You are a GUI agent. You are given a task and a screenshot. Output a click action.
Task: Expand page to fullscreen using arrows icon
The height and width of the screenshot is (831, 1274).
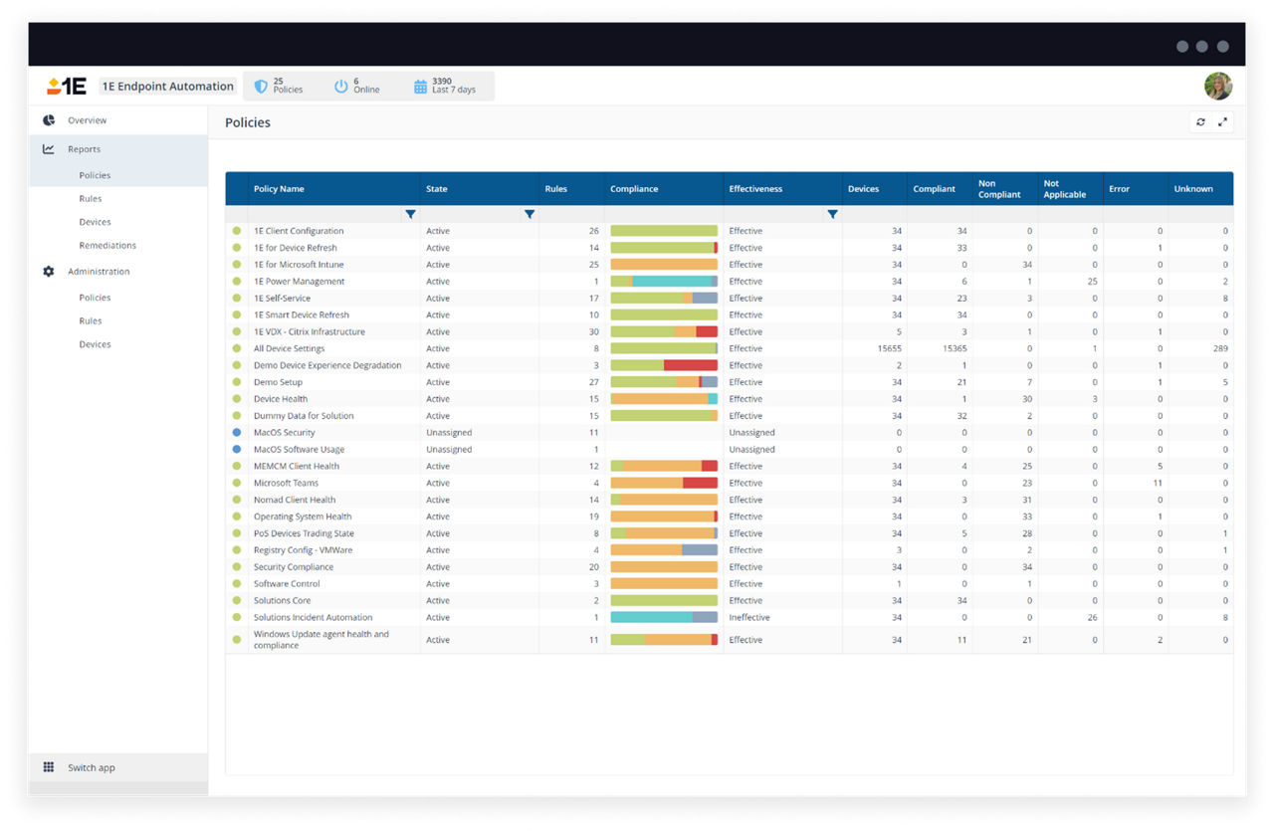[1223, 122]
